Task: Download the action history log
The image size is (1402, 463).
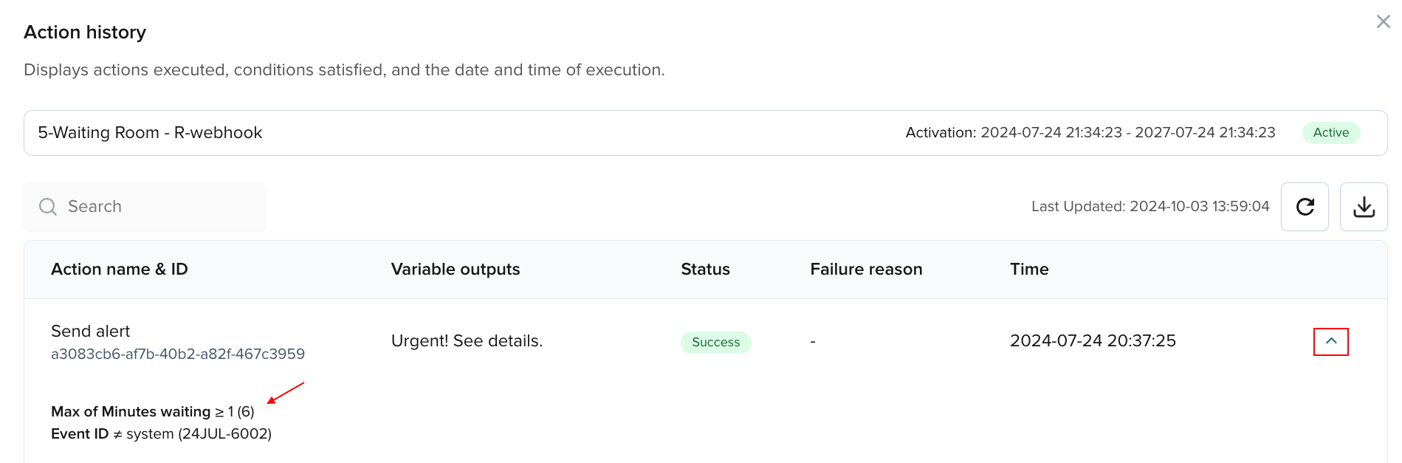Action: coord(1364,207)
